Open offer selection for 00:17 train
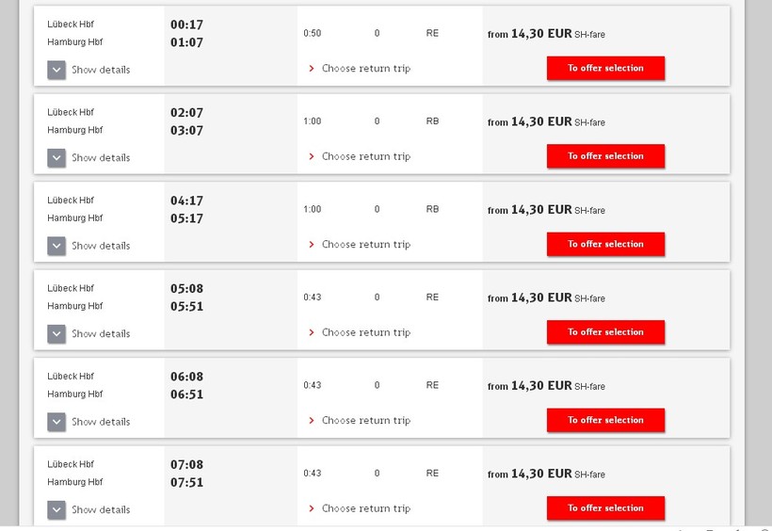Viewport: 772px width, 531px height. pyautogui.click(x=605, y=68)
